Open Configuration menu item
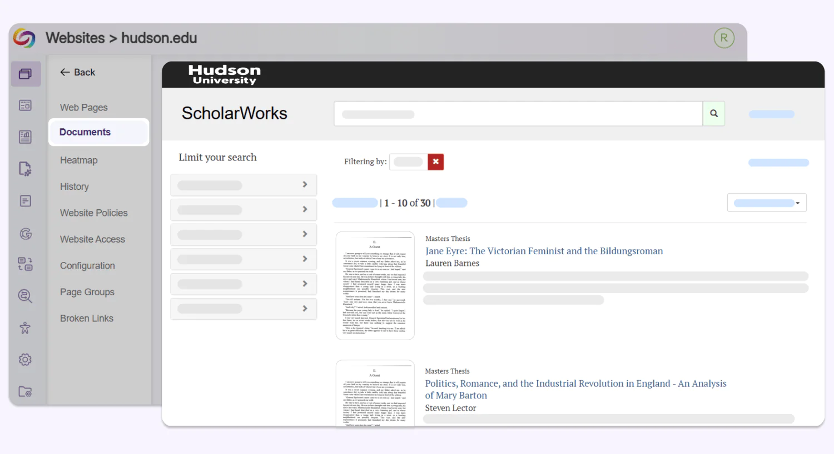The width and height of the screenshot is (834, 454). point(88,266)
